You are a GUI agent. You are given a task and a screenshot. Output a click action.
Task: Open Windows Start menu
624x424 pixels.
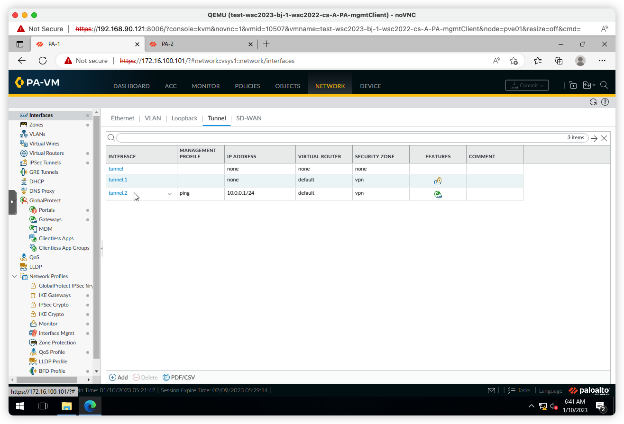click(20, 406)
